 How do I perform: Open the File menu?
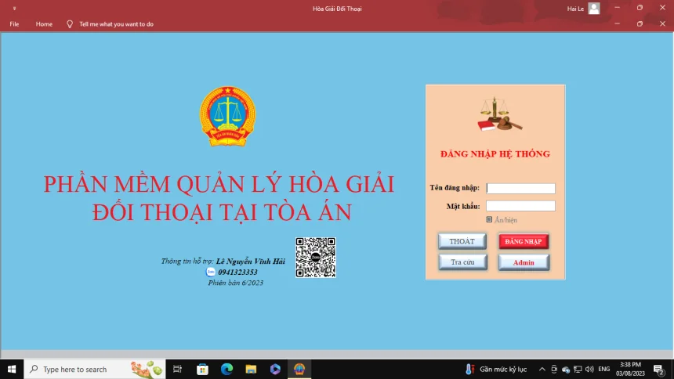click(x=14, y=24)
